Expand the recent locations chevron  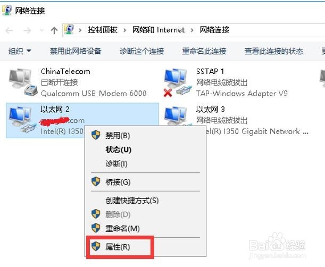click(x=41, y=30)
